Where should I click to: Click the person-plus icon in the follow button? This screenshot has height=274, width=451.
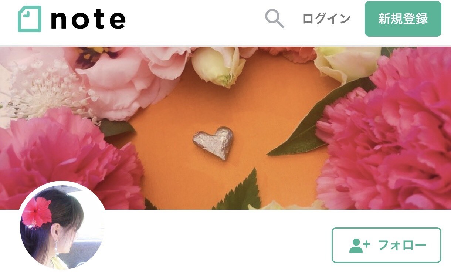[359, 246]
